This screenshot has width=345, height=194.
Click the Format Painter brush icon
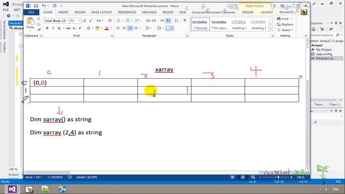(x=39, y=29)
